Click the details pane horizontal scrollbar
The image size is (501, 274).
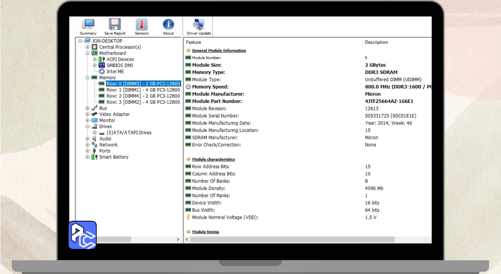[x=294, y=239]
